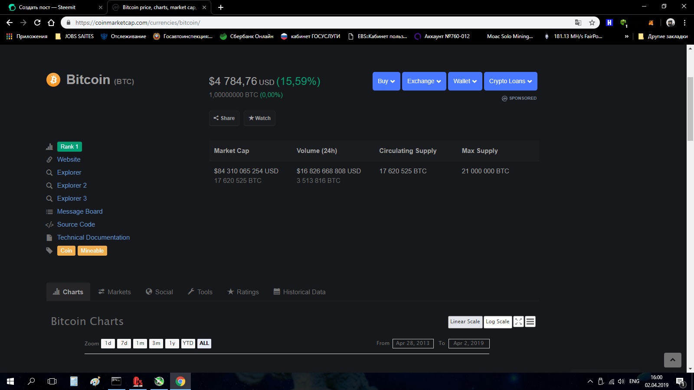The image size is (694, 390).
Task: Select Log Scale for the chart
Action: tap(498, 322)
